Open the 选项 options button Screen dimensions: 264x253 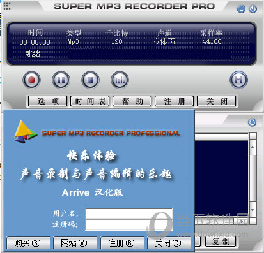click(48, 101)
